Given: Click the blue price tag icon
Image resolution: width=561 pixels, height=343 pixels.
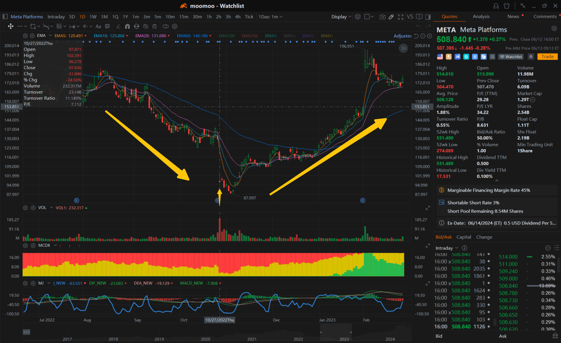Looking at the screenshot, I should [484, 57].
